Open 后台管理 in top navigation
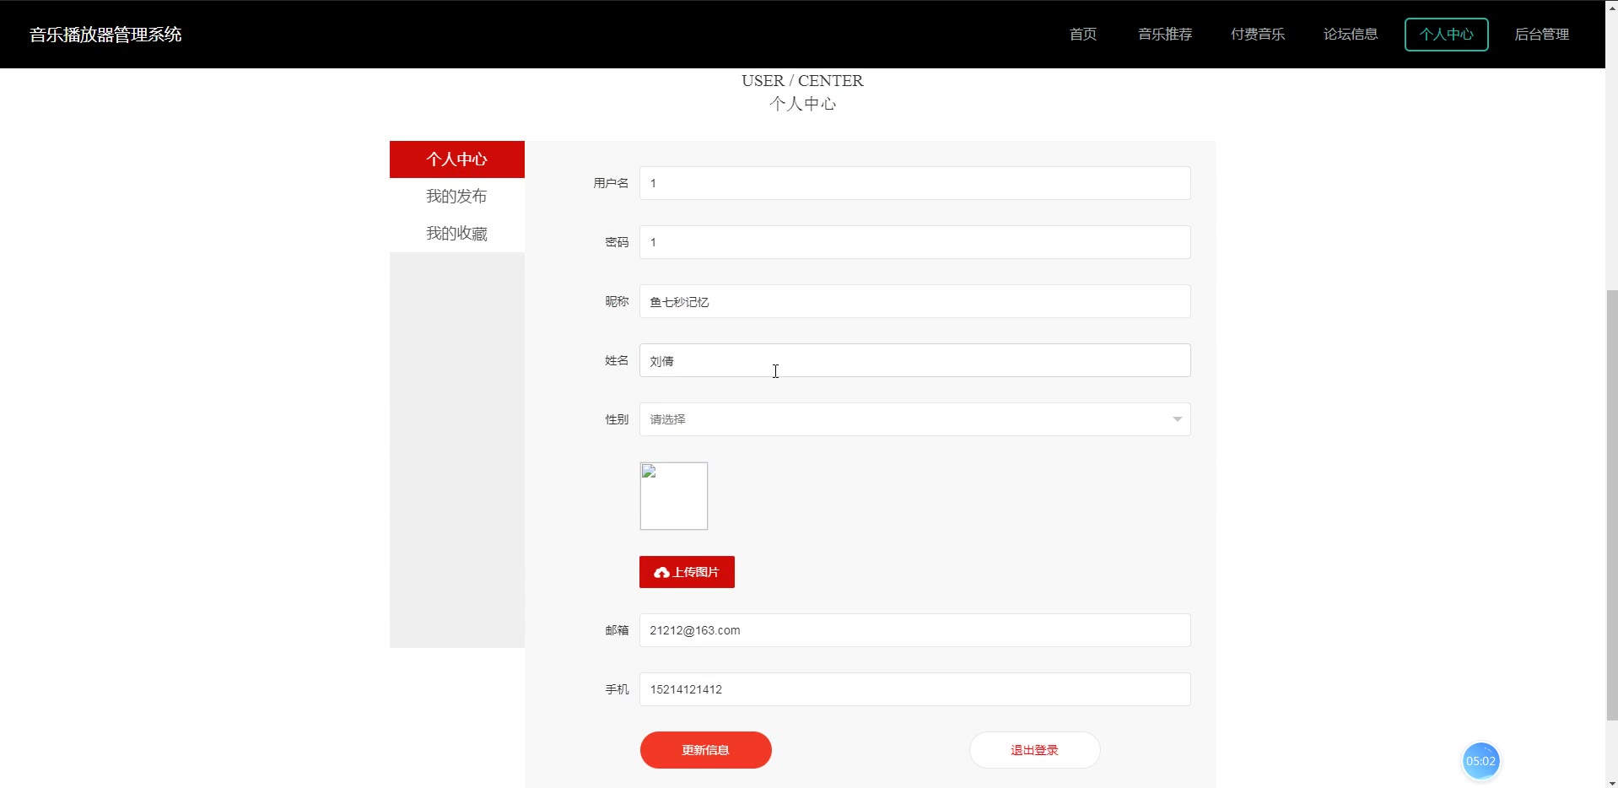Viewport: 1618px width, 788px height. 1542,35
